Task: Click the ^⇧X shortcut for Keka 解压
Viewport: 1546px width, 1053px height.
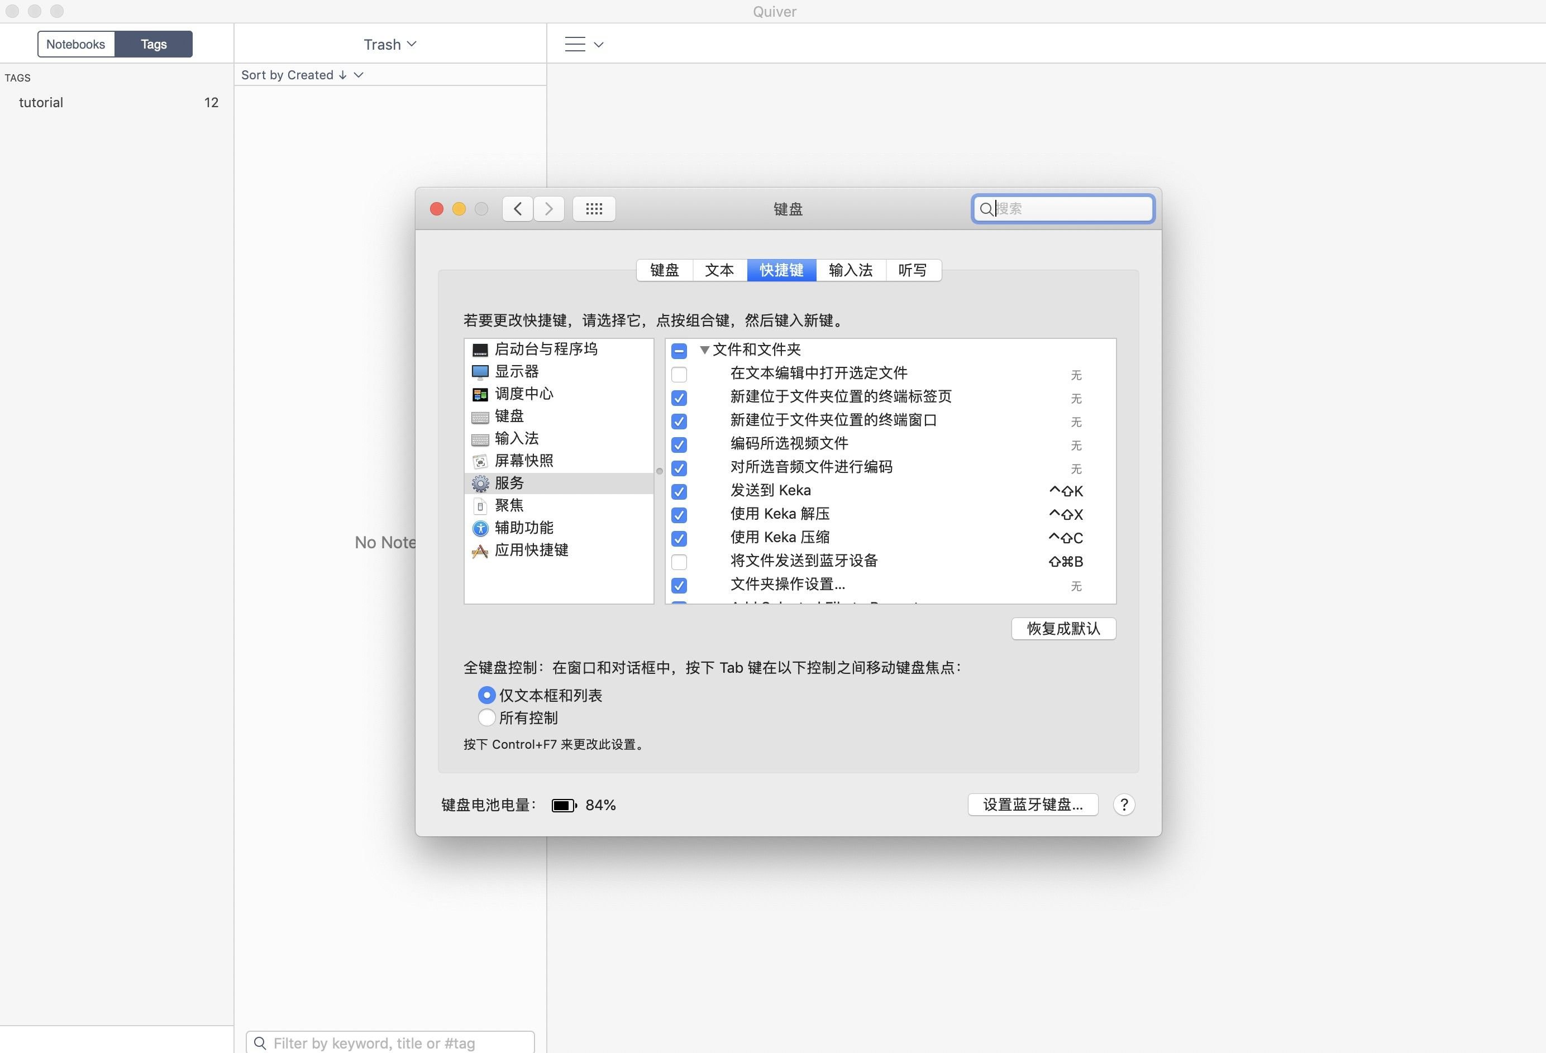Action: tap(1066, 514)
